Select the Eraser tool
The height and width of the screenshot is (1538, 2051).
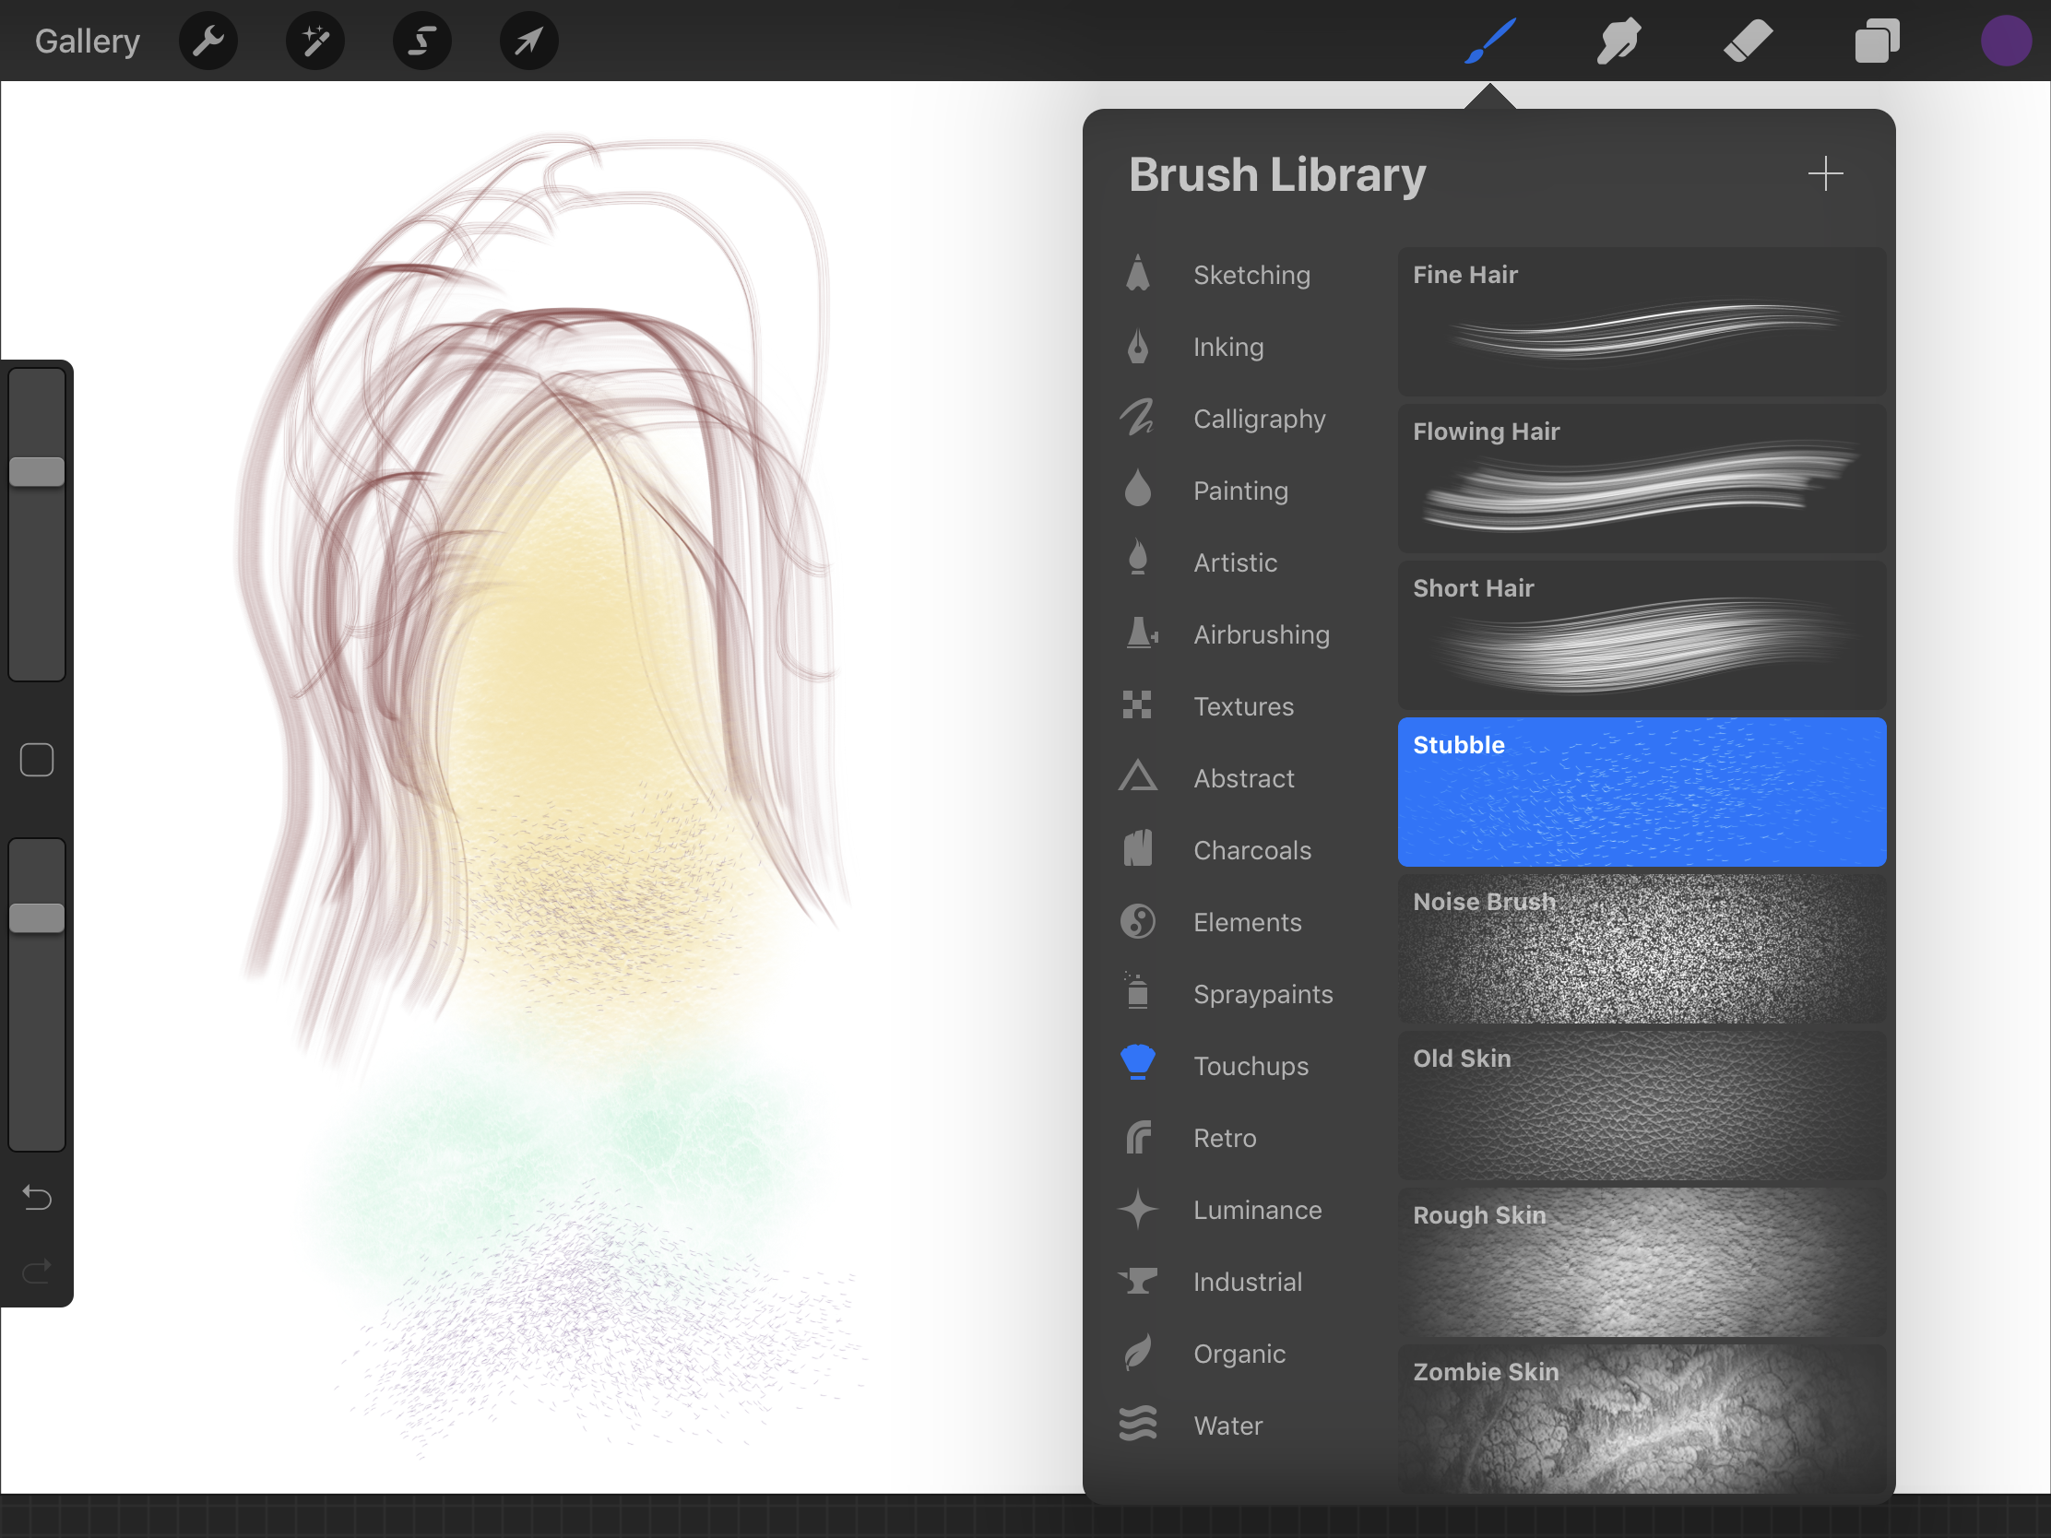(x=1748, y=41)
